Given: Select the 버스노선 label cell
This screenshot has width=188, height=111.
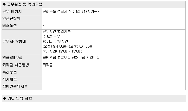Looking at the screenshot, I should point(22,26).
